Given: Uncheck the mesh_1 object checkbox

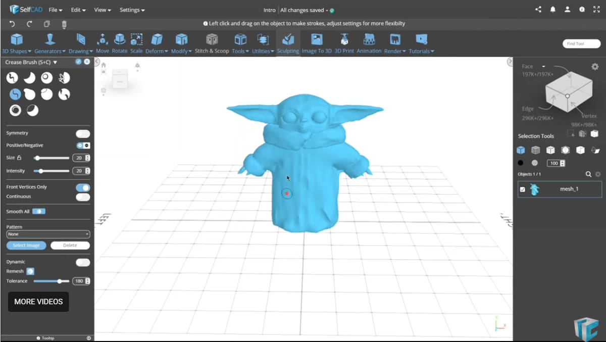Looking at the screenshot, I should tap(523, 189).
